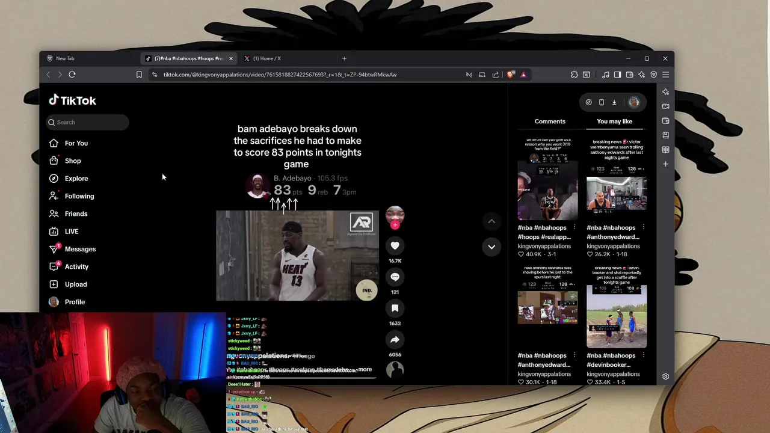
Task: Open Reading List icon in sidebar
Action: click(665, 150)
